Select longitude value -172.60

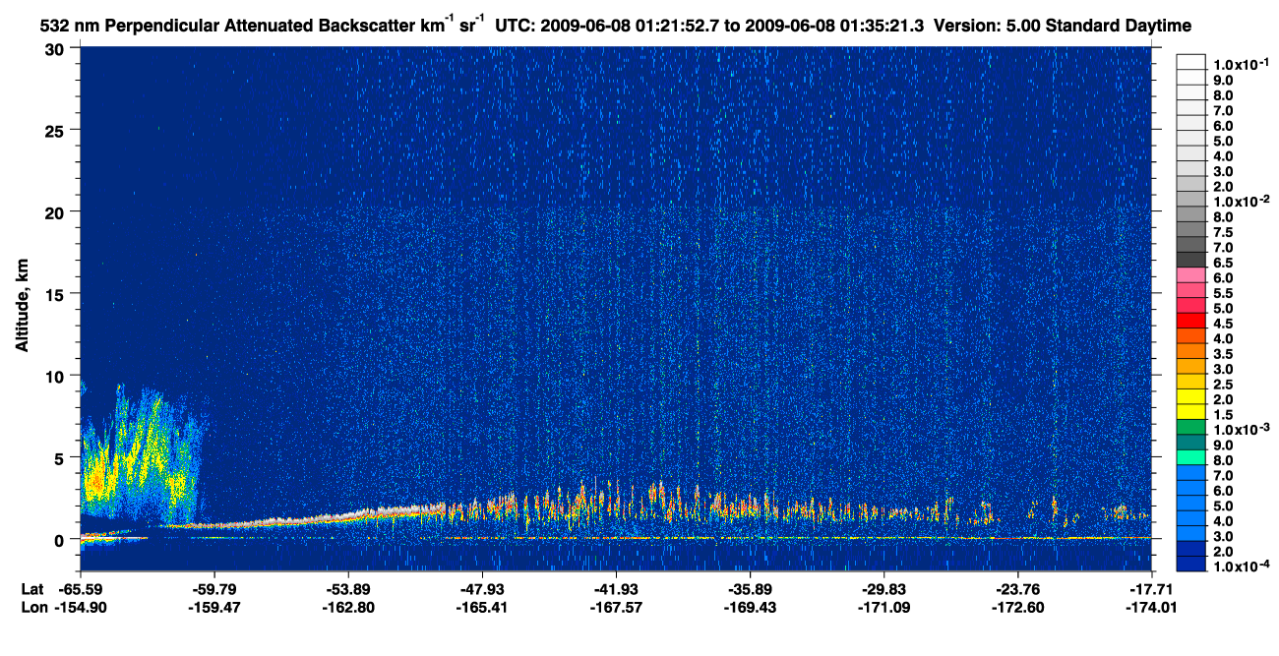point(1018,607)
